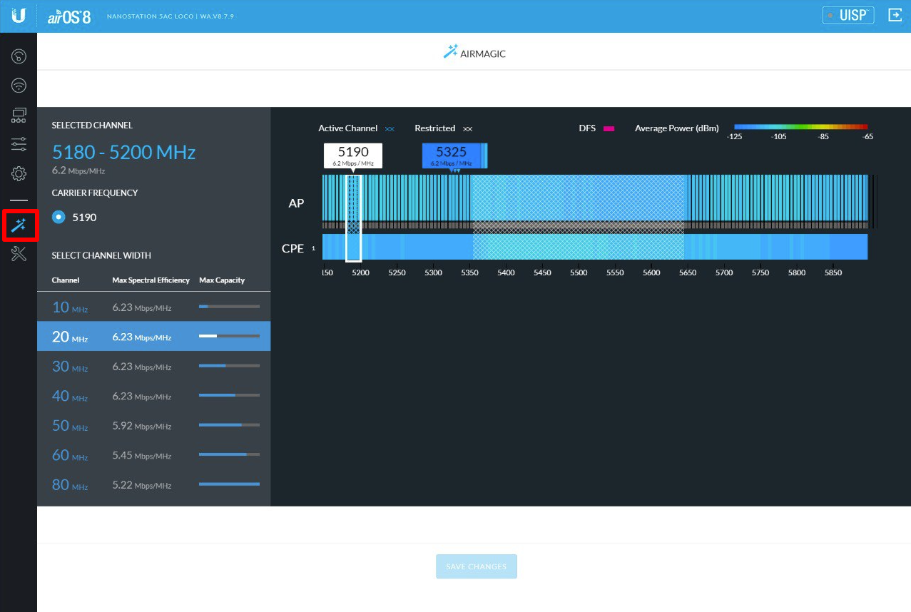
Task: Click the CPE spectrum bar
Action: pos(596,247)
